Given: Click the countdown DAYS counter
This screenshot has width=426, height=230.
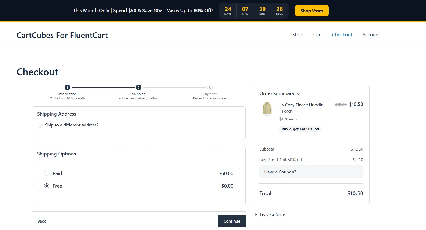Looking at the screenshot, I should pyautogui.click(x=228, y=11).
